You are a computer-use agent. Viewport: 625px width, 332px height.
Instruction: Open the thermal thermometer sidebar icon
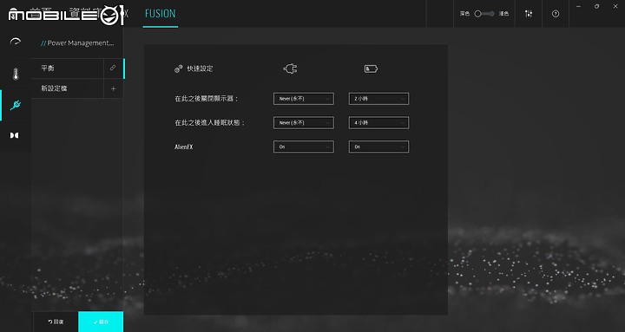tap(16, 74)
